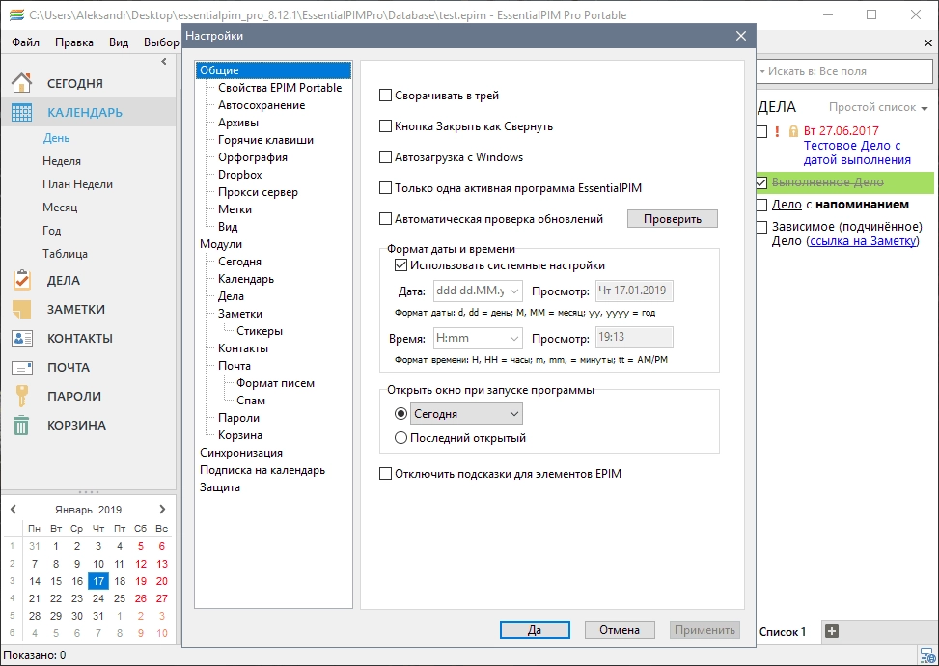Image resolution: width=939 pixels, height=666 pixels.
Task: Open the time format dropdown
Action: pos(514,339)
